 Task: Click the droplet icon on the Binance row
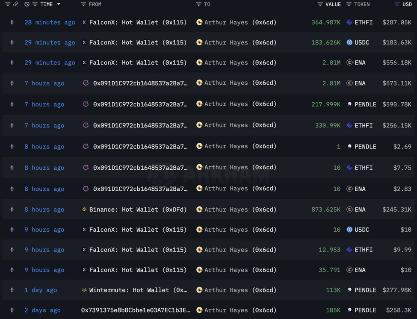point(12,210)
